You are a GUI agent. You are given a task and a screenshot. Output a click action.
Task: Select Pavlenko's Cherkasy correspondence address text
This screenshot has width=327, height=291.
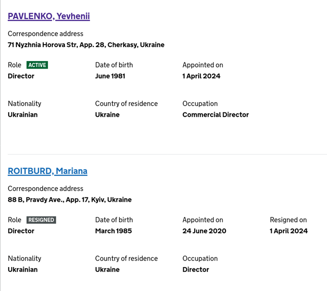(x=86, y=45)
